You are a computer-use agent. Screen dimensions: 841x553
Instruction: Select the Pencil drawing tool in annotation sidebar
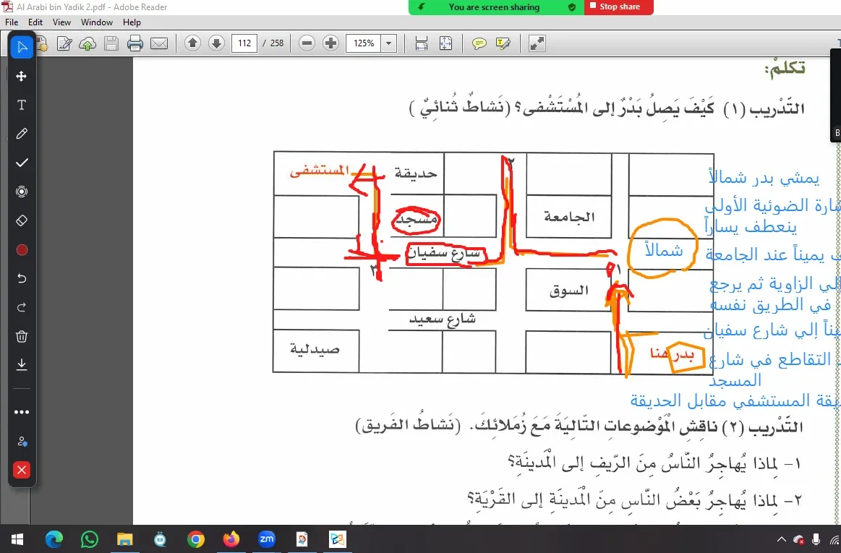click(x=21, y=133)
